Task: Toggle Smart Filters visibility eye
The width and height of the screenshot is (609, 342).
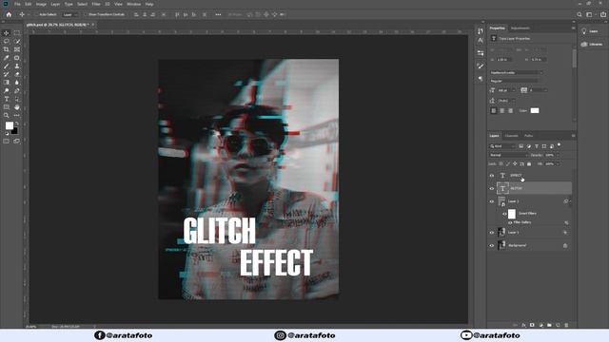Action: 504,214
